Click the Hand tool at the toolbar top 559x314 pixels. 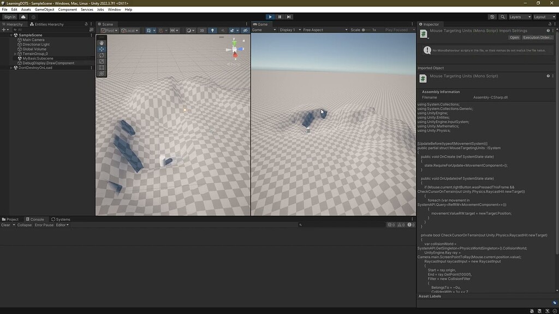(x=102, y=41)
